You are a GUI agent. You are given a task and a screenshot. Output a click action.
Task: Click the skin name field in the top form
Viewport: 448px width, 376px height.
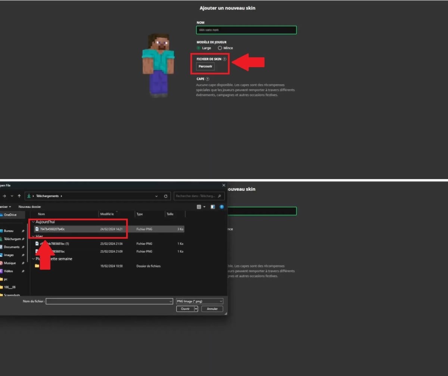click(x=246, y=30)
